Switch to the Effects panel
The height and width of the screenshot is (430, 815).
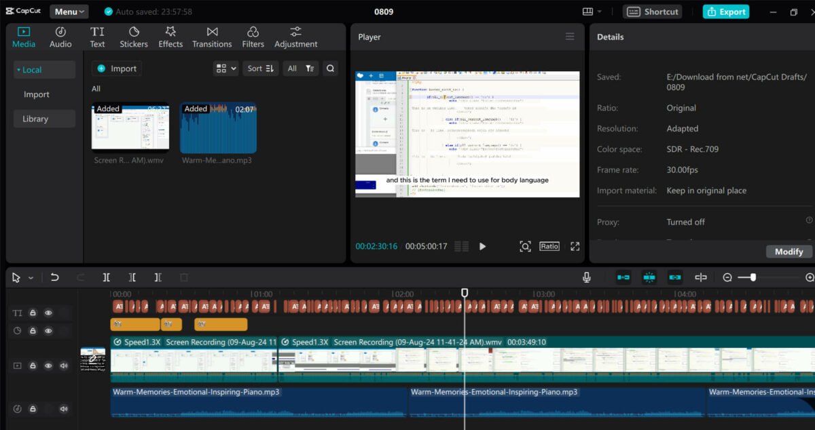[x=170, y=37]
